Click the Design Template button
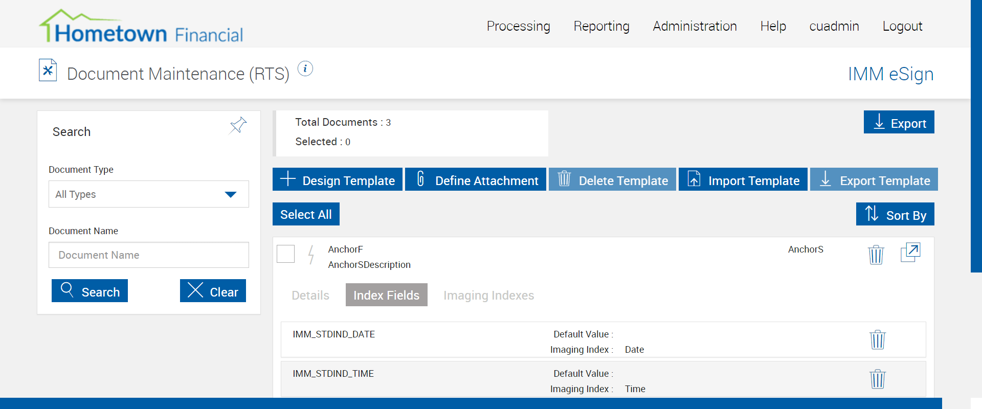 click(338, 180)
